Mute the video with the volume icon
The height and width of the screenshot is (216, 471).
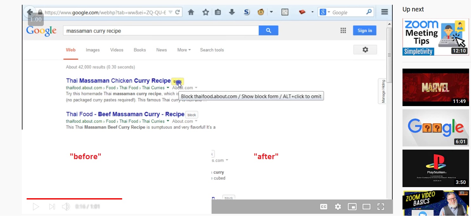point(66,206)
